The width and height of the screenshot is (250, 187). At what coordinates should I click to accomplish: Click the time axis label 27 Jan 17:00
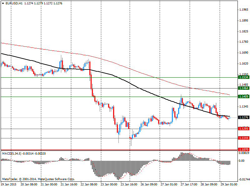[189, 185]
